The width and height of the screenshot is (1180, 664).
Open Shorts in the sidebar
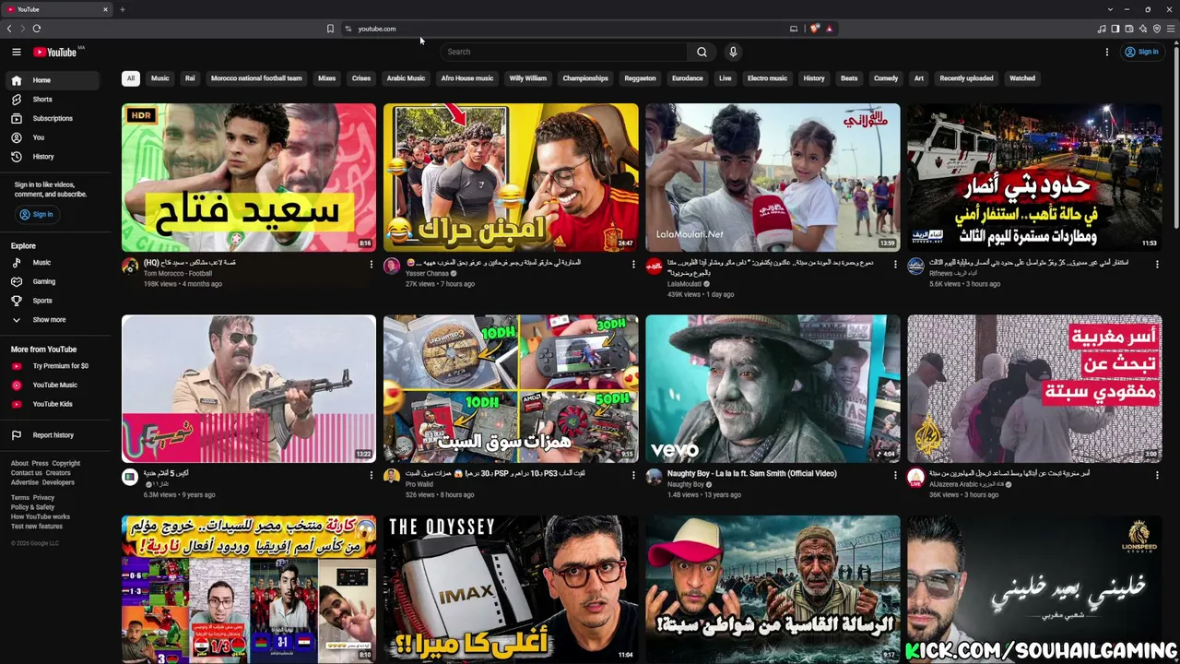51,100
